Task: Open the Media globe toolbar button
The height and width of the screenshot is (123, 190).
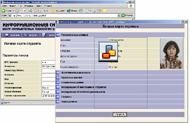Action: pos(69,11)
